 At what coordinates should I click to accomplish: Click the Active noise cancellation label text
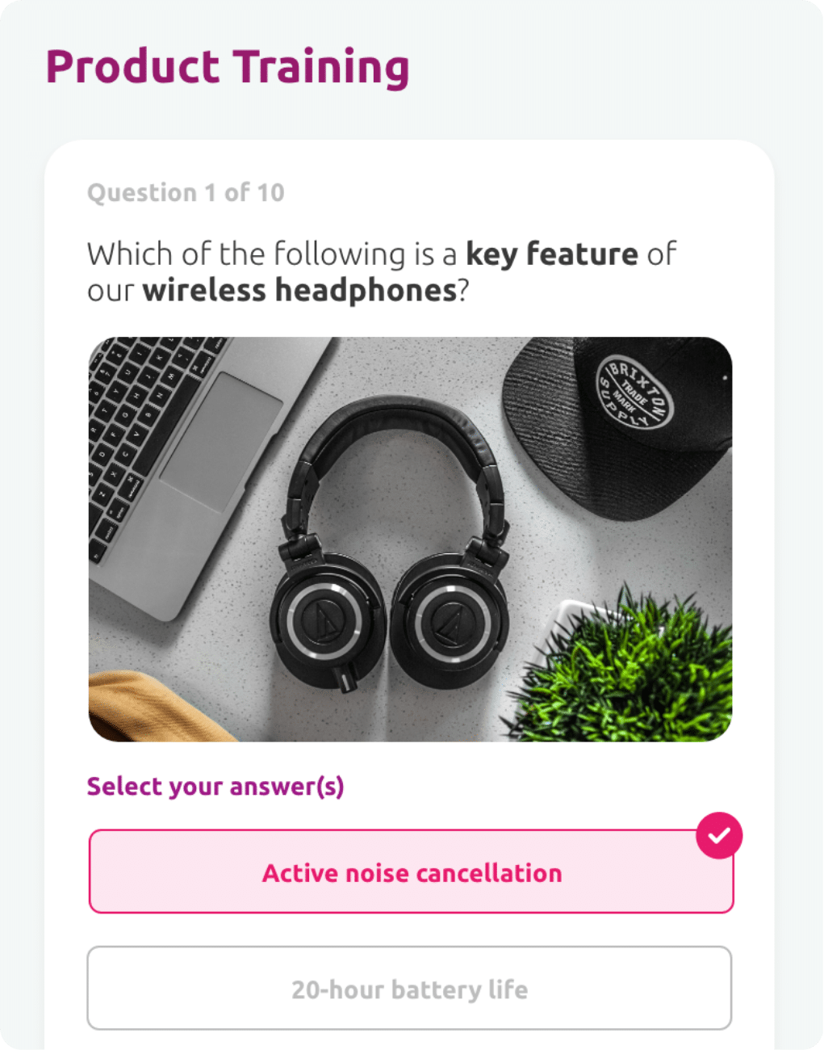(x=412, y=873)
